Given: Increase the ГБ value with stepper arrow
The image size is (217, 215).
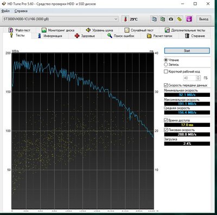Looking at the screenshot, I should coord(198,77).
